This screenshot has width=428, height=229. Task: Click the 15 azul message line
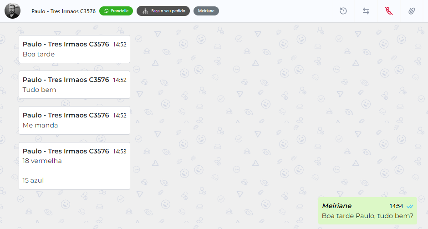coord(33,180)
